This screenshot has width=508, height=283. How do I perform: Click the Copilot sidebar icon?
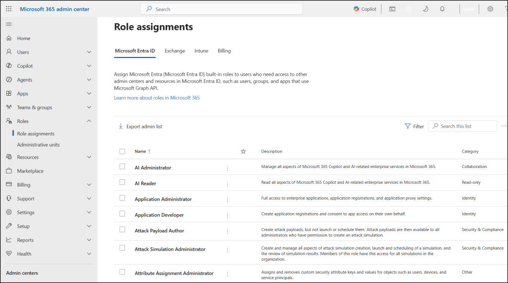coord(9,66)
